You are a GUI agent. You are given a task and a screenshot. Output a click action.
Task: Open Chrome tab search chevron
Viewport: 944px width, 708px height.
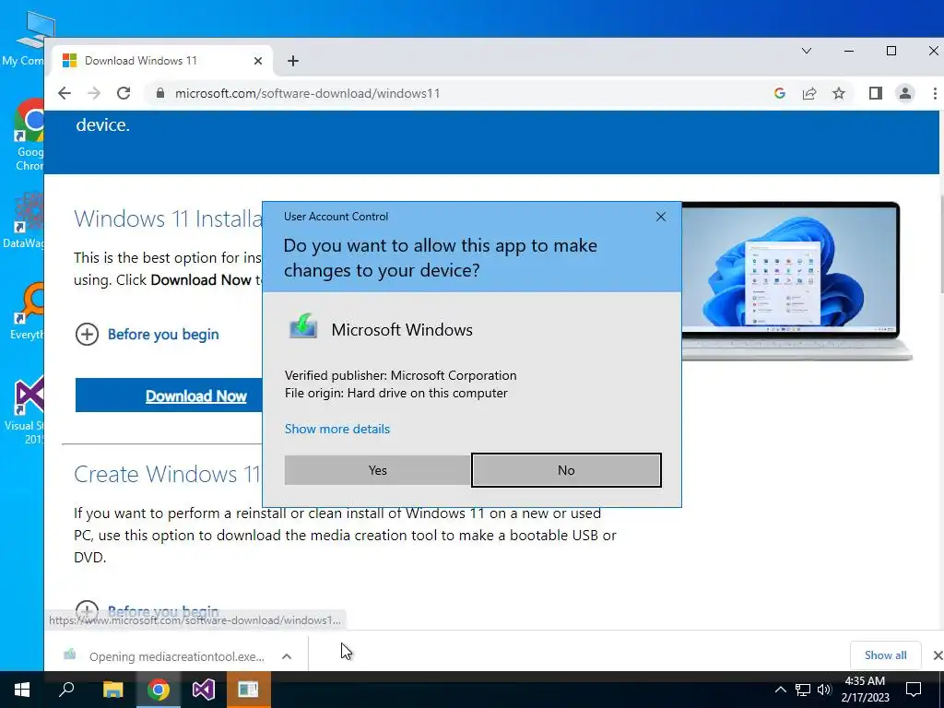[x=807, y=52]
